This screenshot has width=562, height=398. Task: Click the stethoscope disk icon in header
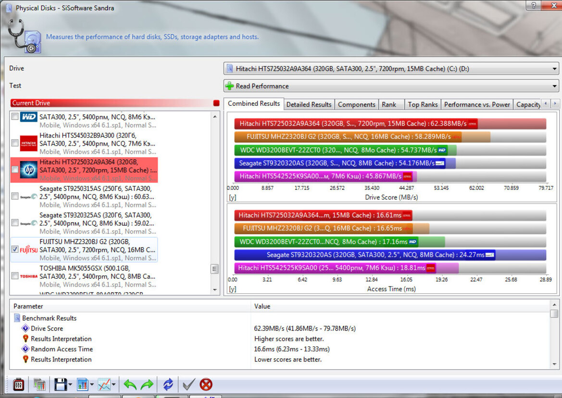pyautogui.click(x=25, y=36)
